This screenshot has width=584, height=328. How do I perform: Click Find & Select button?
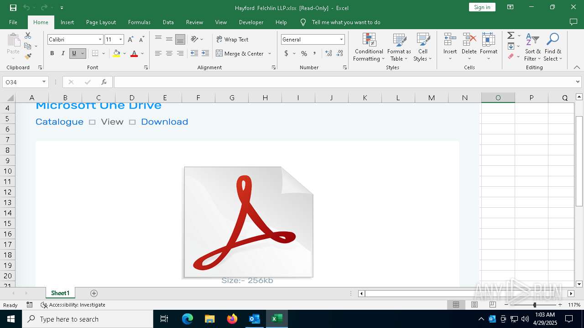tap(553, 47)
